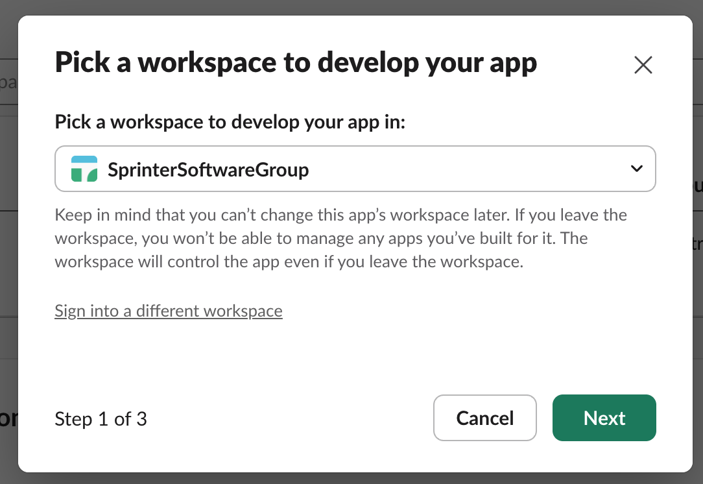Image resolution: width=703 pixels, height=484 pixels.
Task: Click the teal SprinterSoftwareGroup workspace icon
Action: [x=83, y=168]
